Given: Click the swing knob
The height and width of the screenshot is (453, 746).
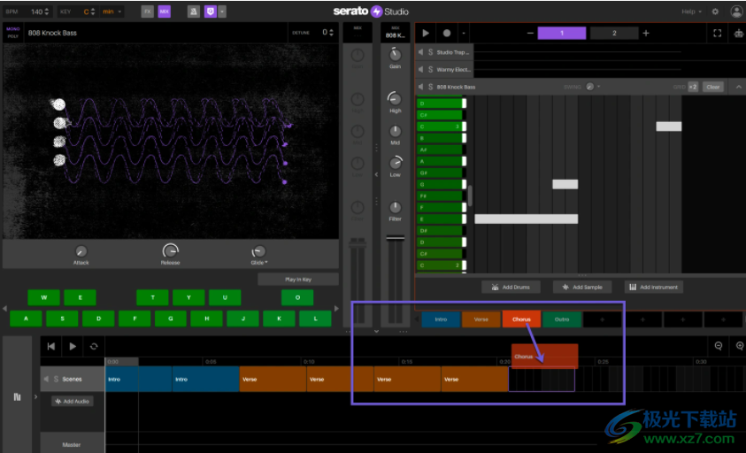Looking at the screenshot, I should 590,87.
